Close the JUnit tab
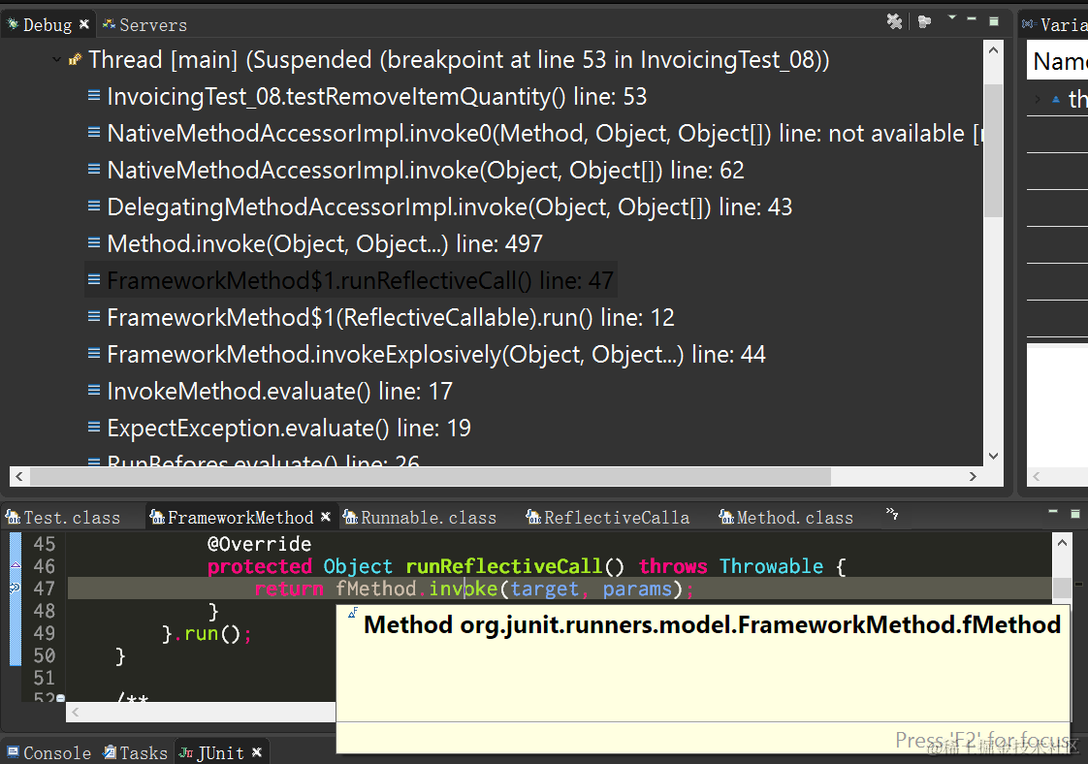This screenshot has width=1088, height=764. (x=257, y=752)
